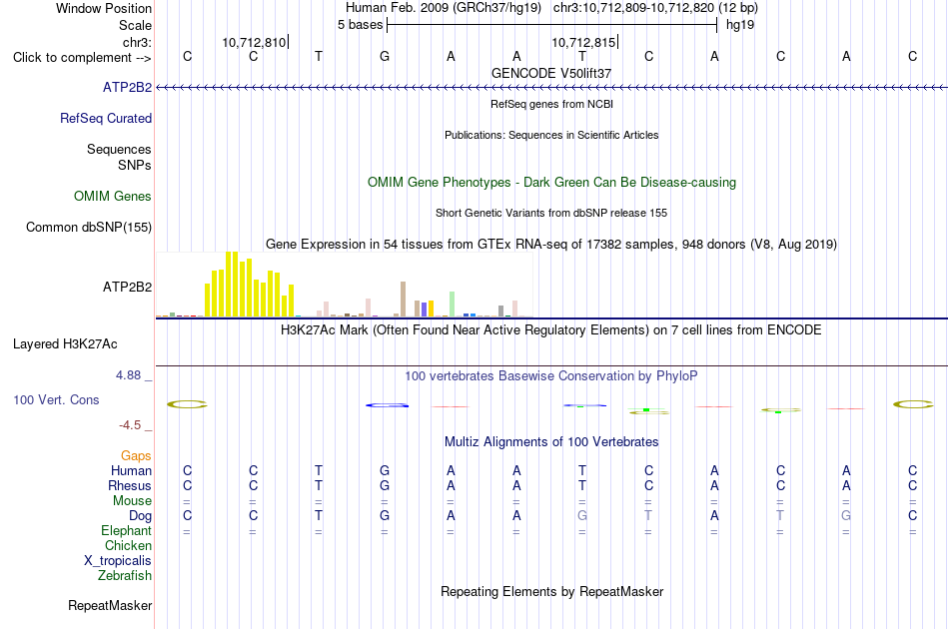This screenshot has height=629, width=949.
Task: Click the G base in the Human alignment row
Action: click(385, 470)
